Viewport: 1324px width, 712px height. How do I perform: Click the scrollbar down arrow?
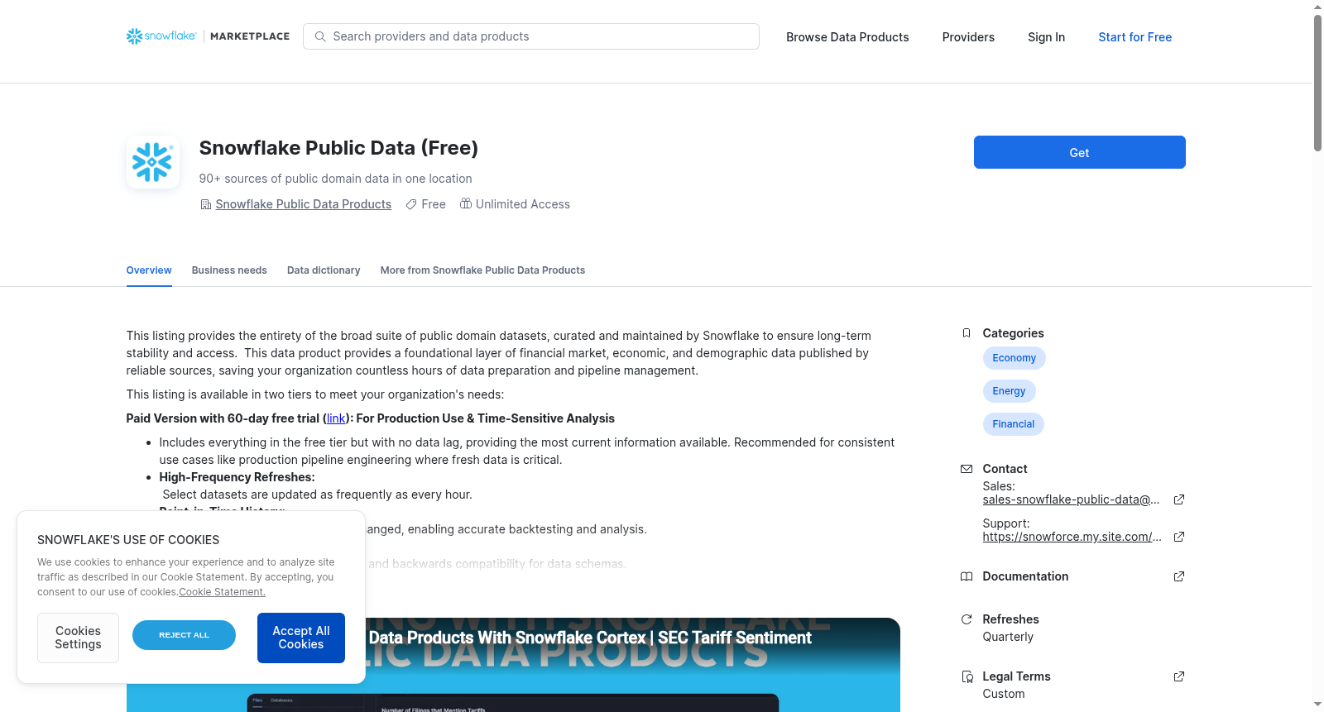click(x=1317, y=705)
